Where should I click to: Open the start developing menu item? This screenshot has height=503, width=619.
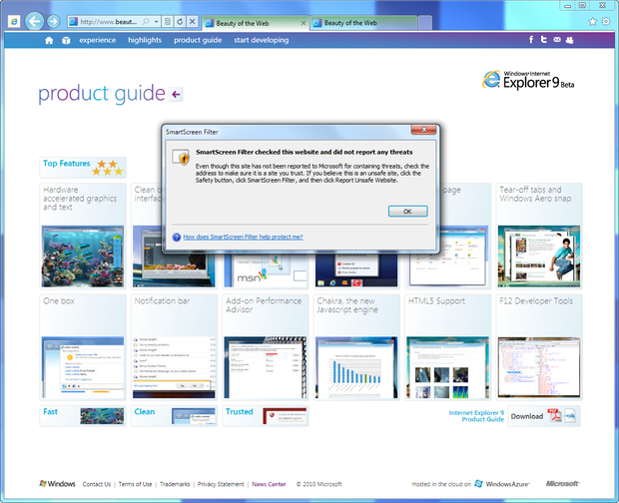click(x=261, y=40)
